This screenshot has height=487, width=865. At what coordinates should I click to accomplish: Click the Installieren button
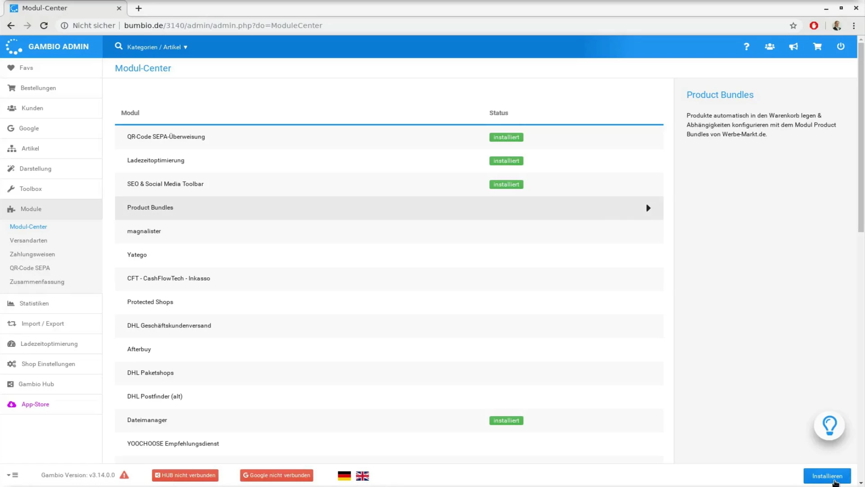[827, 476]
